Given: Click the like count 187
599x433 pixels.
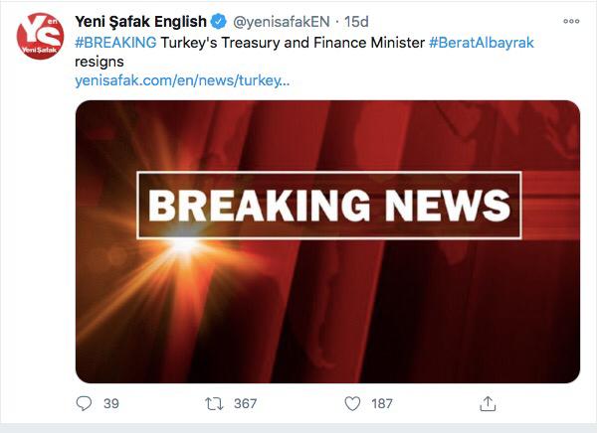Looking at the screenshot, I should (x=381, y=403).
